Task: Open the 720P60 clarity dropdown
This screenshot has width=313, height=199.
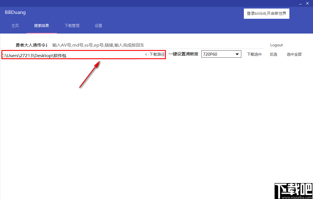Action: [x=219, y=54]
